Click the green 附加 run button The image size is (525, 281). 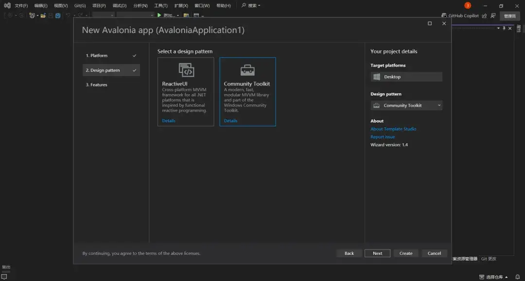click(159, 15)
